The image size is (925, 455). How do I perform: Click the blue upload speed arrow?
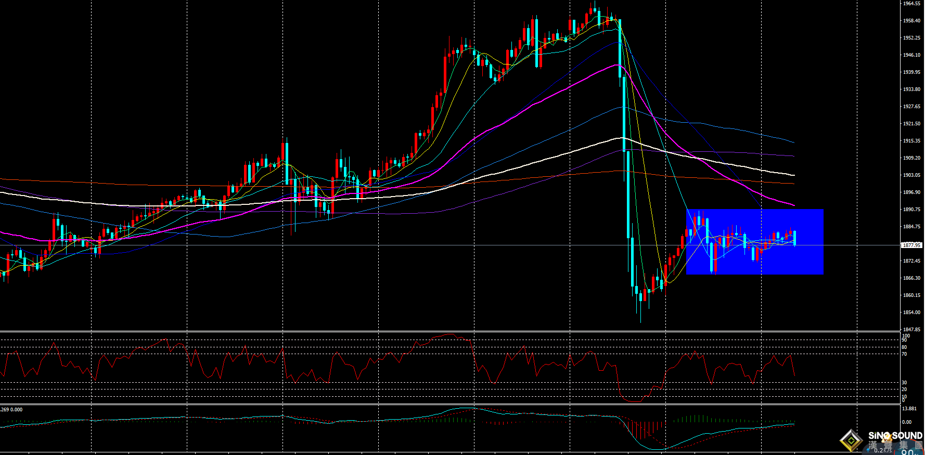pos(868,450)
